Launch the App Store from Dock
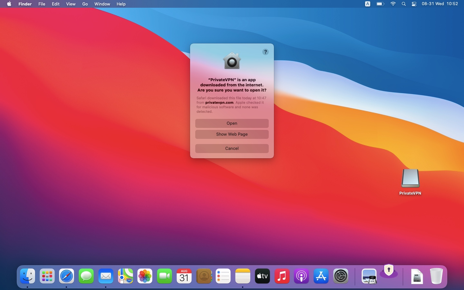 pos(321,276)
